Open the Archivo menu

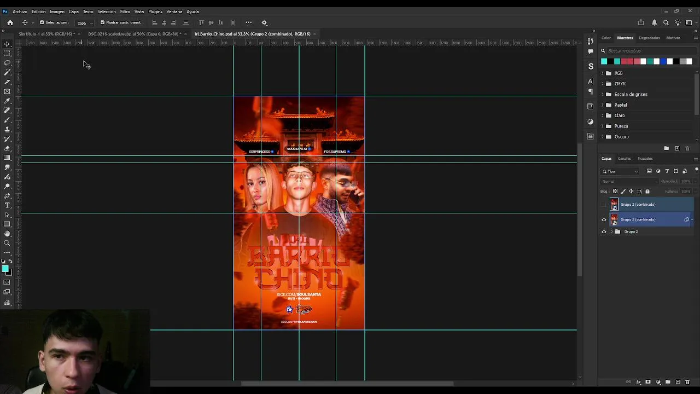click(x=20, y=11)
